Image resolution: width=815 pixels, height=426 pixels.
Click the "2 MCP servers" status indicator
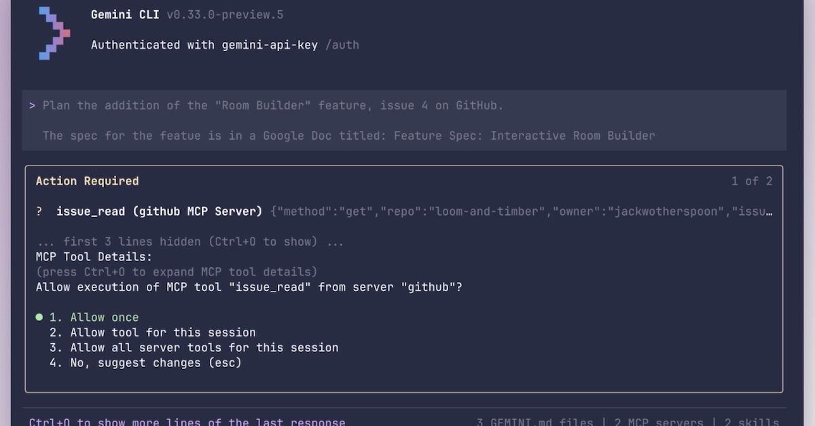coord(657,421)
